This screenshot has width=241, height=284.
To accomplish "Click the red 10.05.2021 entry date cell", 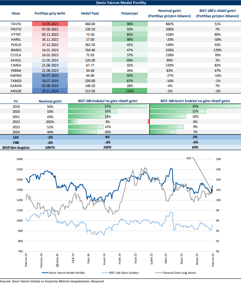I will coord(50,24).
